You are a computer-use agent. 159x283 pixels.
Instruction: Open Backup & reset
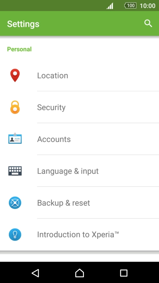(x=79, y=203)
